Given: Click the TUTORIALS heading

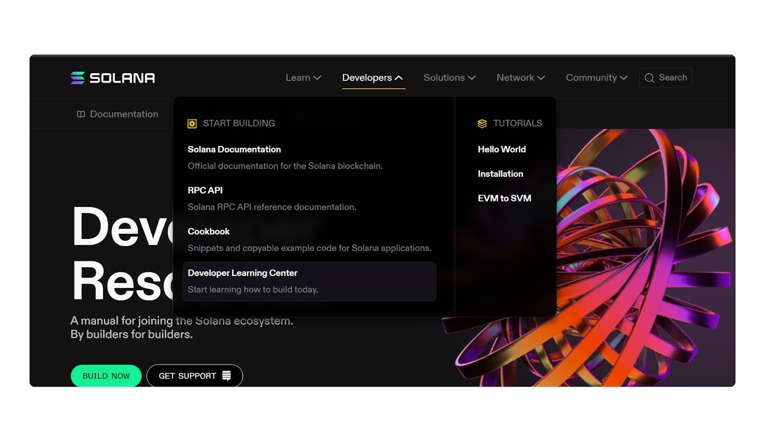Looking at the screenshot, I should click(x=518, y=123).
